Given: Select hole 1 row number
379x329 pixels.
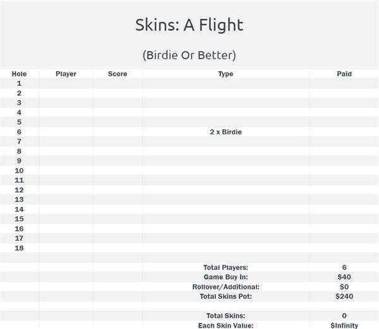Looking at the screenshot, I should tap(19, 83).
